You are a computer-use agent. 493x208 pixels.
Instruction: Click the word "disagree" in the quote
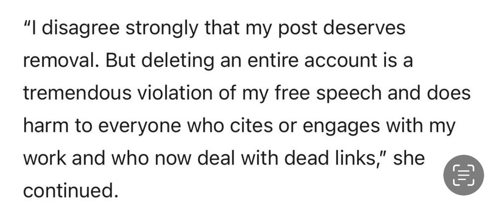80,29
